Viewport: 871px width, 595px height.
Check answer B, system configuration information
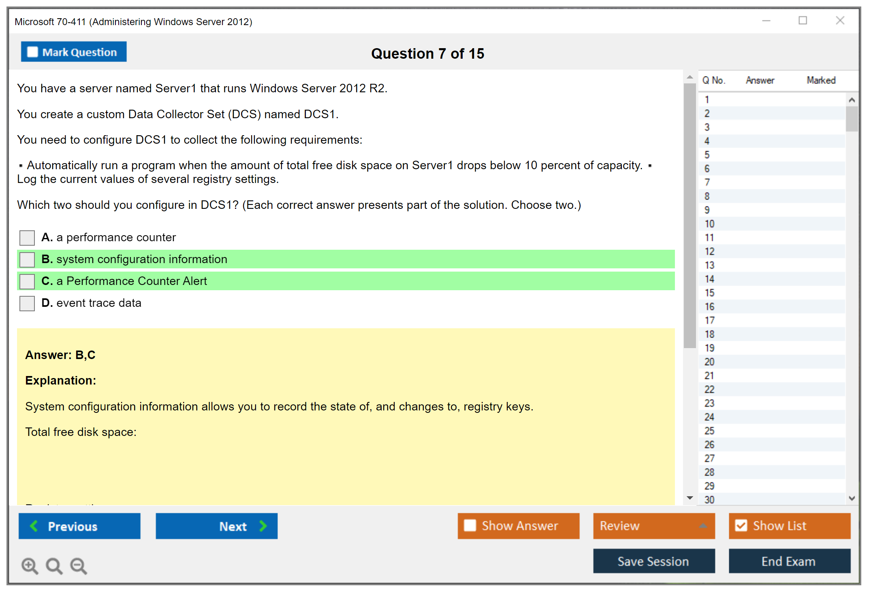tap(27, 259)
